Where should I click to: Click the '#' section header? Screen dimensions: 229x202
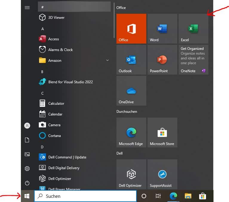coord(74,7)
